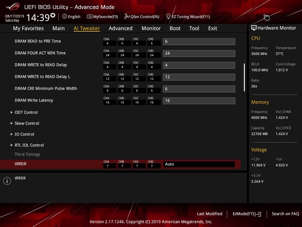Switch to Tool tab

point(194,28)
